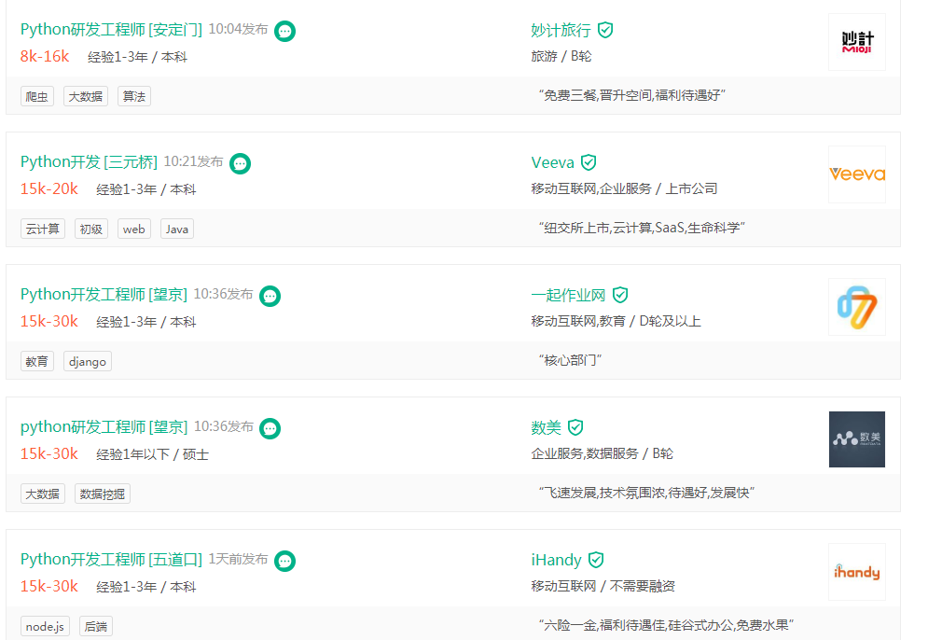Click the “核心部门” slogan
The image size is (928, 640).
[x=570, y=361]
